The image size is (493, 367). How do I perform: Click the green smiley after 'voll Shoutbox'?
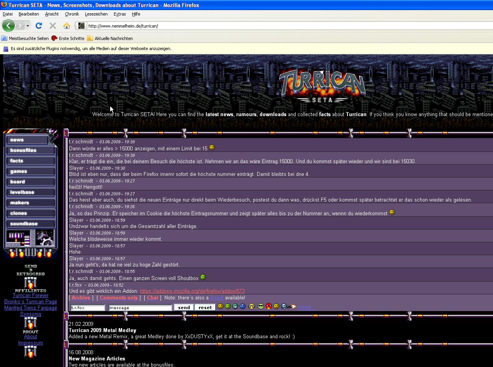203,277
